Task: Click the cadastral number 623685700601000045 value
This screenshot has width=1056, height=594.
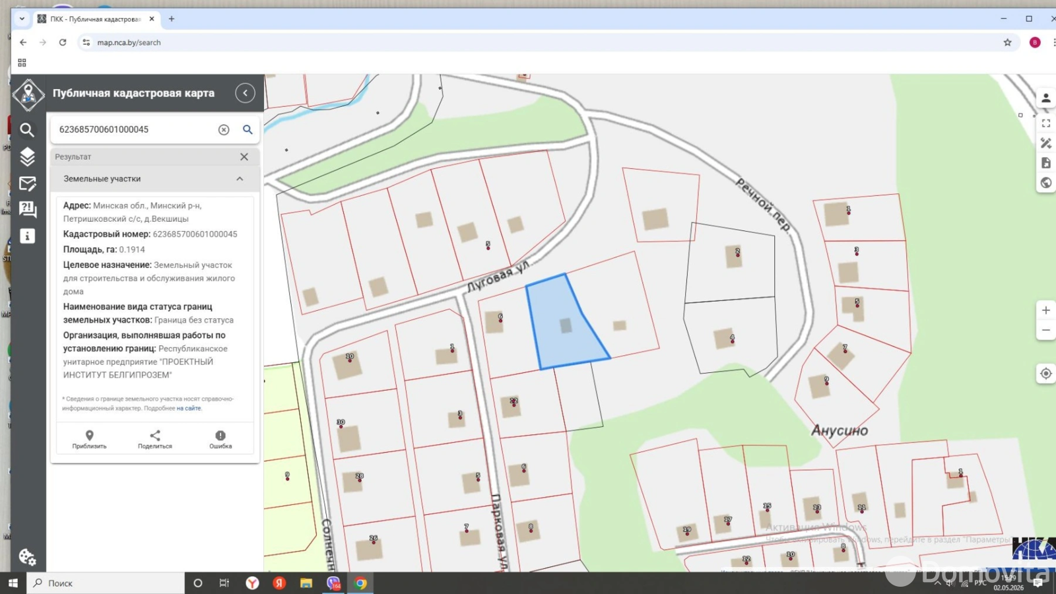Action: pos(195,234)
